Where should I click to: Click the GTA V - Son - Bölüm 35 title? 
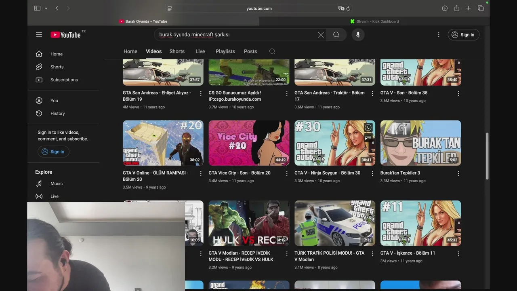pos(404,93)
